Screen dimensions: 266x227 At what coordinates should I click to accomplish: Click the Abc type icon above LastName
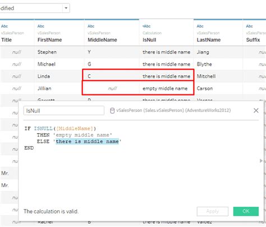[x=200, y=26]
